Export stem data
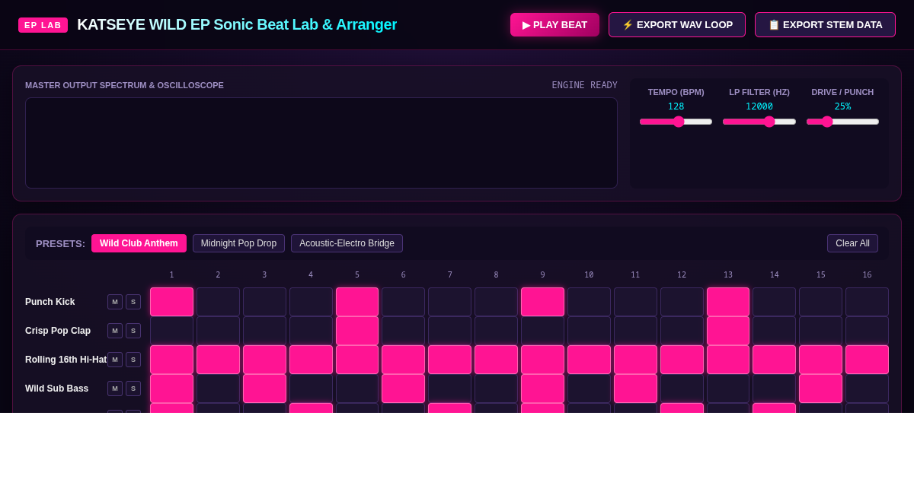 [x=825, y=24]
